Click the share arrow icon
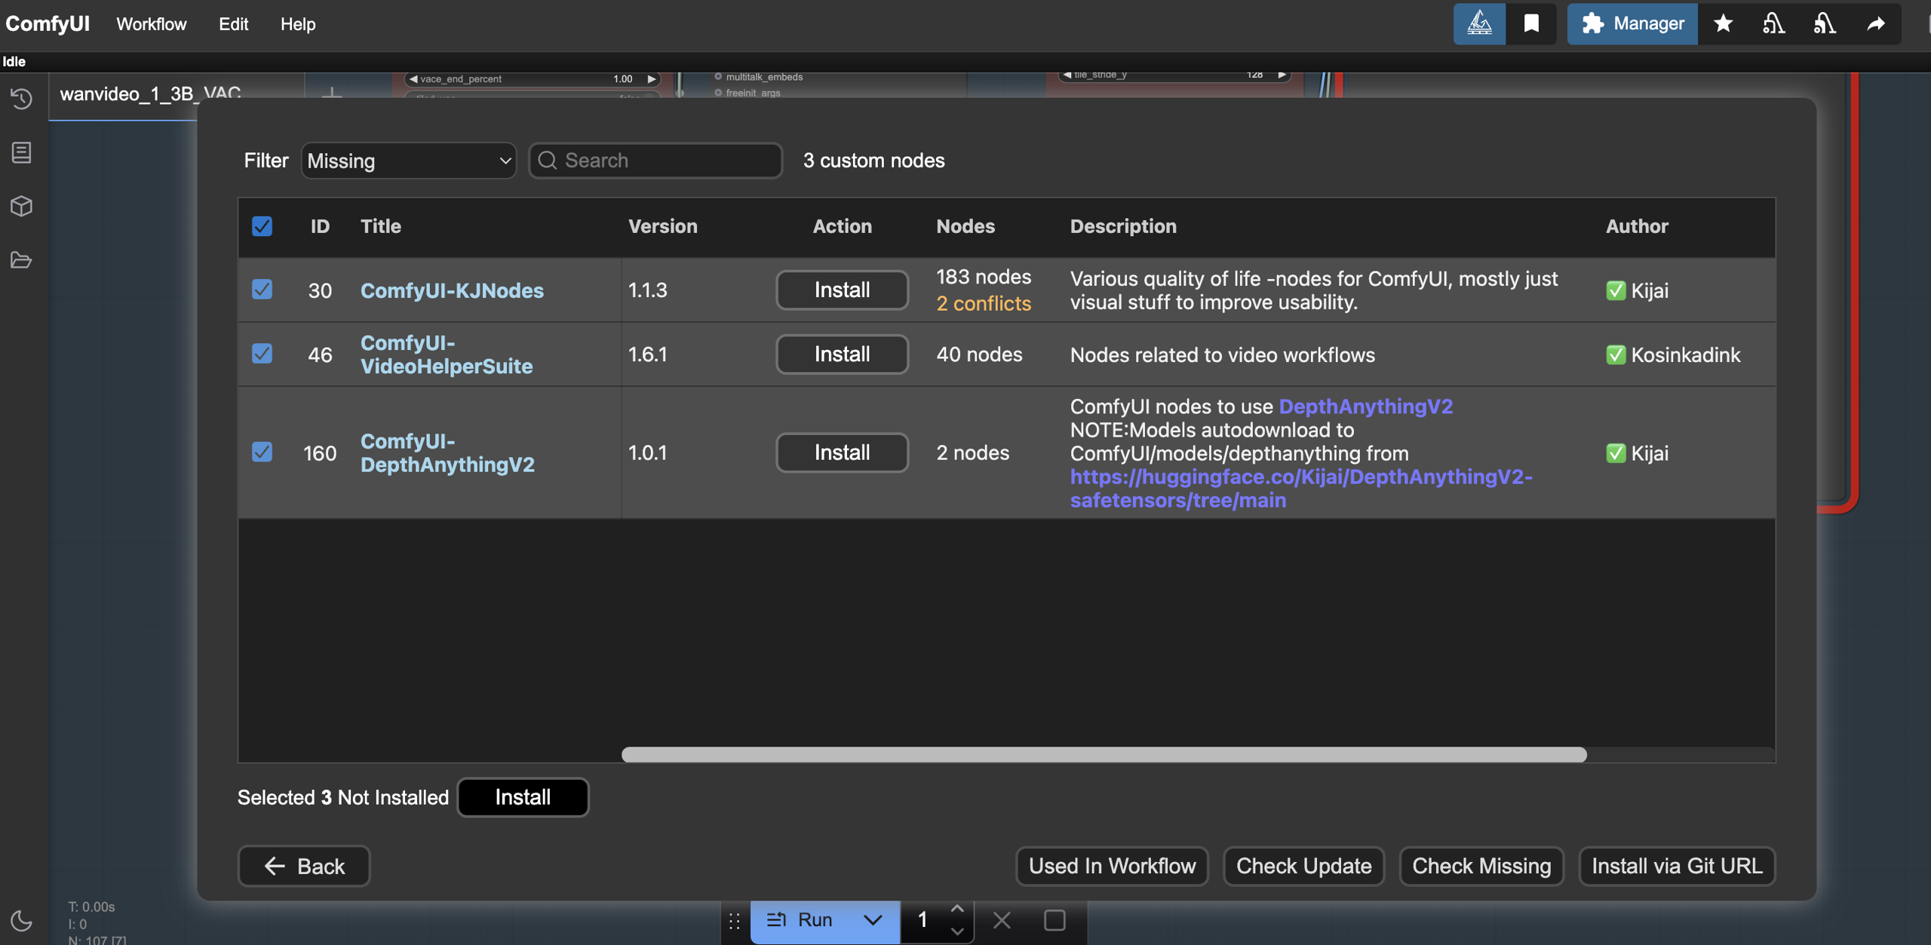 [1876, 23]
